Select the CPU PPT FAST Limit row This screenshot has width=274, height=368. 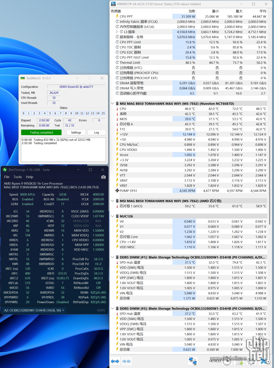pyautogui.click(x=189, y=58)
